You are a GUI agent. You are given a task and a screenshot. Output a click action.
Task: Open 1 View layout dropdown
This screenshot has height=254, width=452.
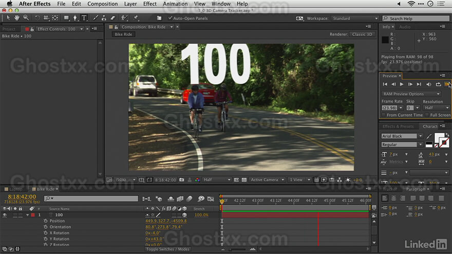coord(299,180)
